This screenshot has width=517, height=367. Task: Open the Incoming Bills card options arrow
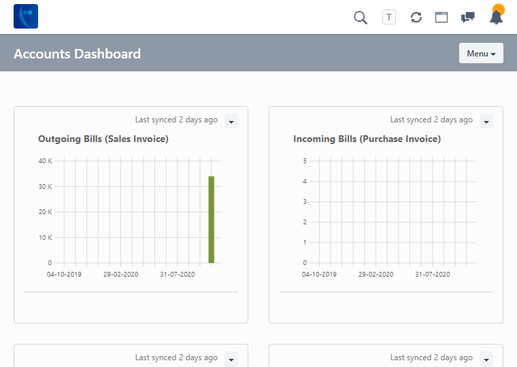tap(486, 122)
